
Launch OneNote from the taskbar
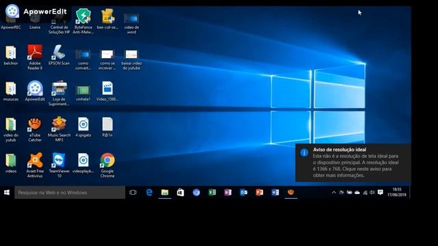(x=228, y=193)
